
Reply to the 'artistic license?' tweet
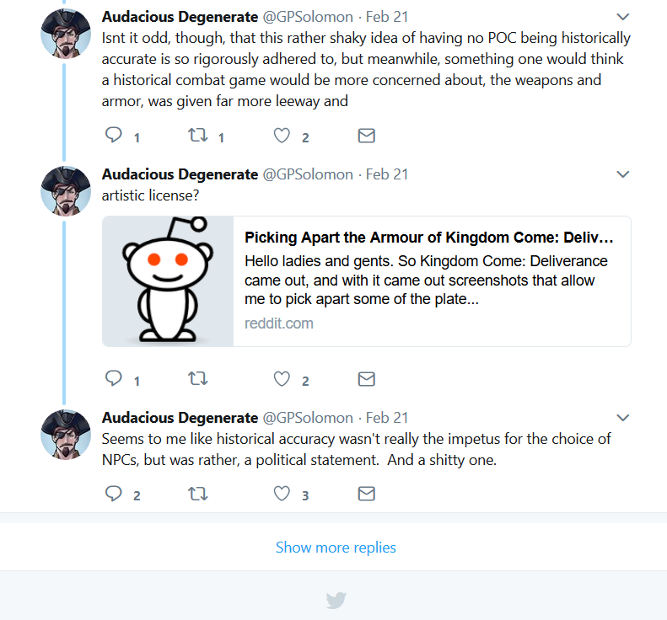pyautogui.click(x=114, y=378)
